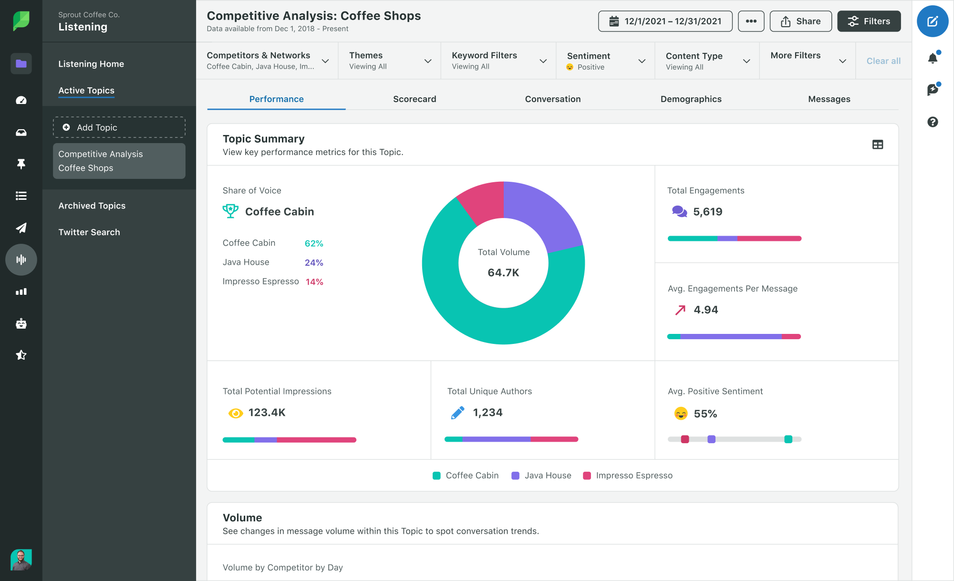
Task: Switch to the Scorecard tab
Action: pyautogui.click(x=414, y=99)
